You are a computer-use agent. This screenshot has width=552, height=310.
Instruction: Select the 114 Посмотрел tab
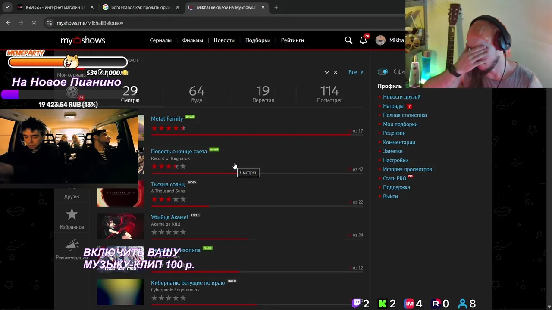(x=330, y=94)
